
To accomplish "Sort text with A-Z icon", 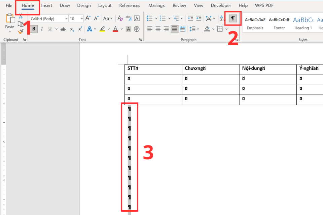I will tap(221, 18).
